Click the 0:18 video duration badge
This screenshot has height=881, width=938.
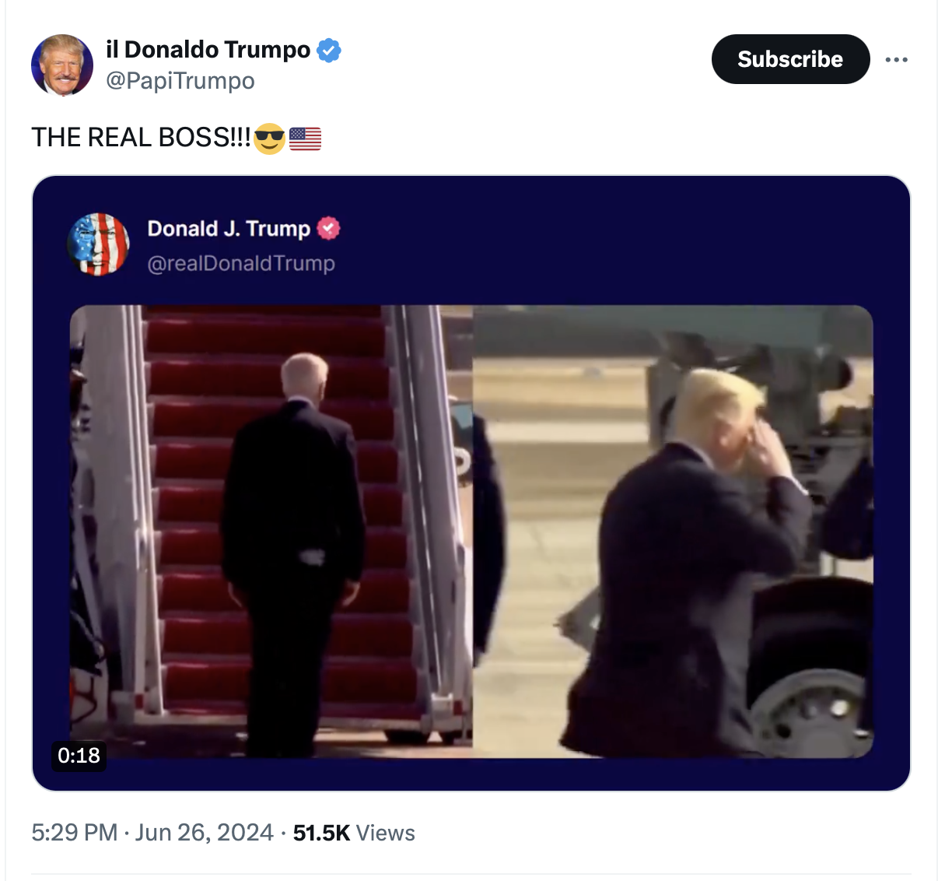(79, 755)
